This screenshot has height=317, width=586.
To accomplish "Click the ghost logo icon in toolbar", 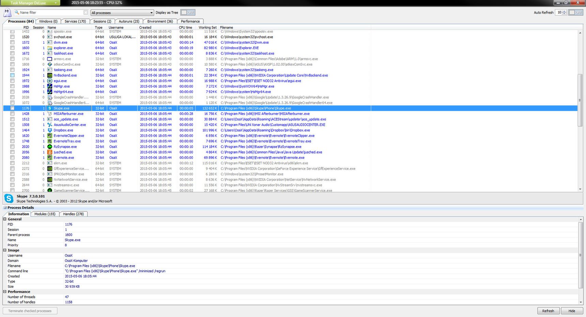I will tap(7, 13).
